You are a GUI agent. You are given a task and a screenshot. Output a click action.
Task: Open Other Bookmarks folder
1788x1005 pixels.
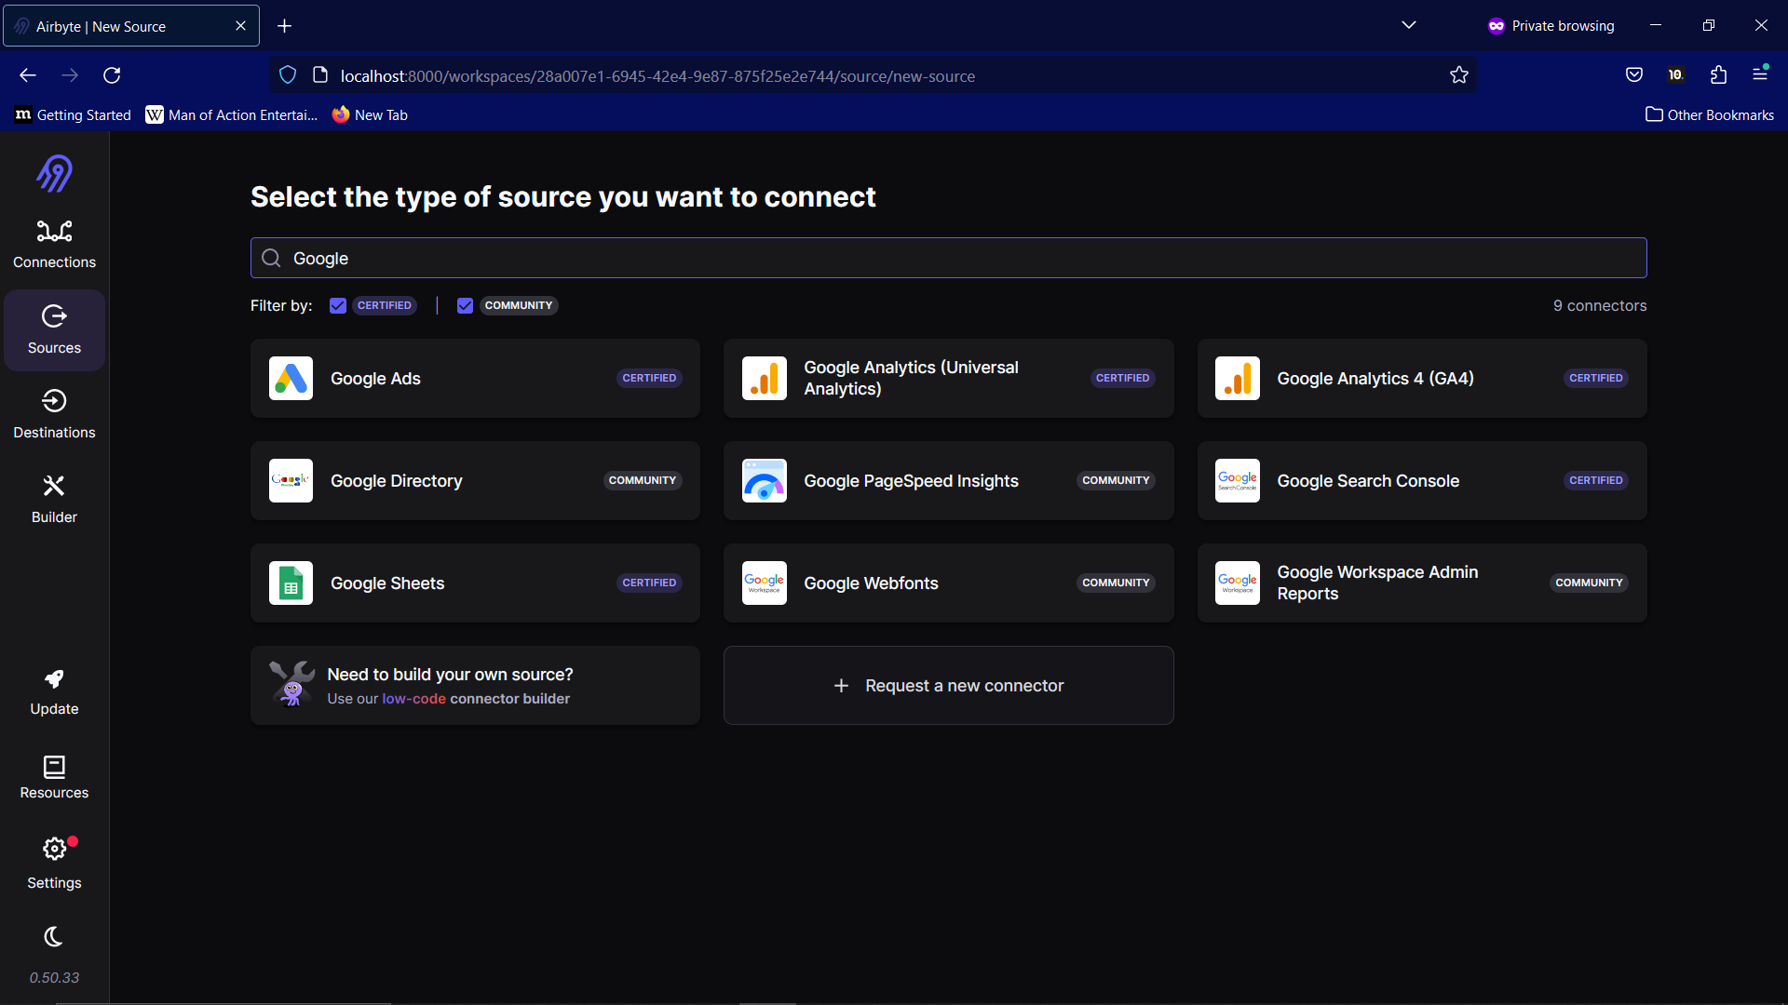tap(1710, 114)
